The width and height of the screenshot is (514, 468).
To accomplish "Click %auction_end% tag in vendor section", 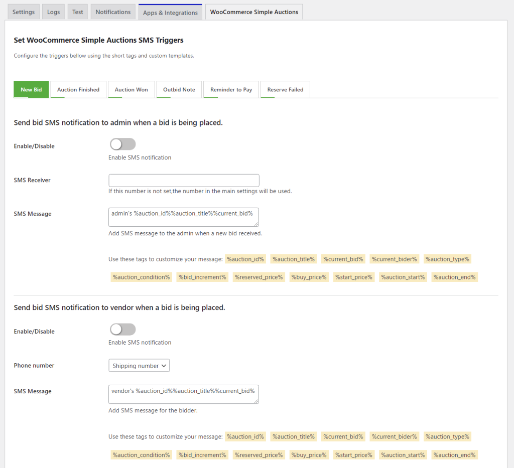I will (x=454, y=455).
